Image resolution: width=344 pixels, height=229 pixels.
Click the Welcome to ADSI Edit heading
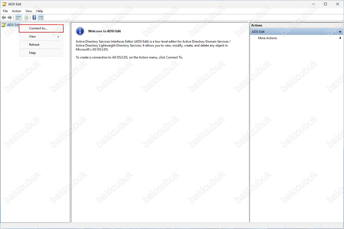[104, 31]
